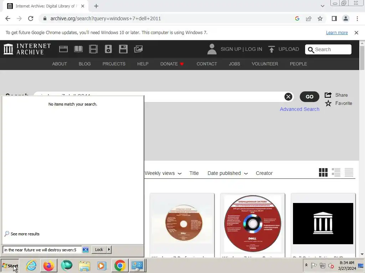Click the Google icon in the address bar
Viewport: 365px width, 273px height.
click(297, 18)
